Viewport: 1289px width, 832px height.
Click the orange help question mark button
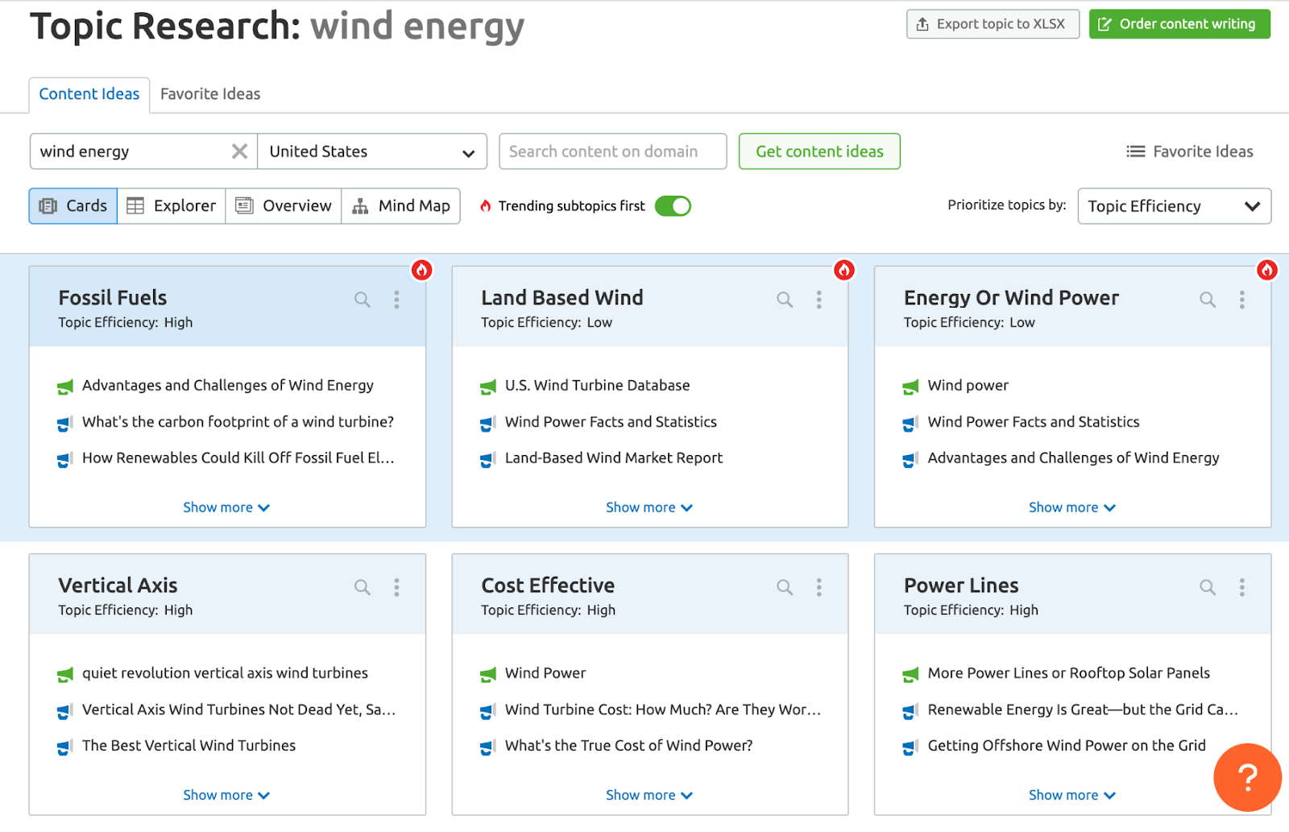(x=1246, y=777)
